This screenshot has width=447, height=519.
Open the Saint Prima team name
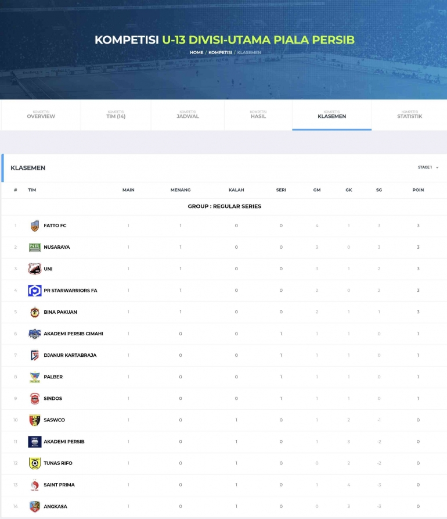point(59,485)
